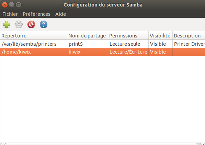This screenshot has height=145, width=205.
Task: Sort by the Répertoire column header
Action: tap(34, 36)
